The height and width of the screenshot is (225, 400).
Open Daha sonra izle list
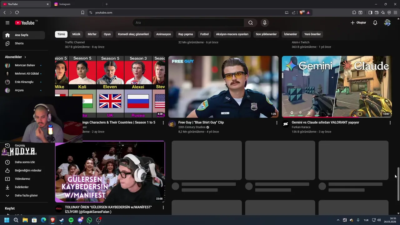(24, 162)
